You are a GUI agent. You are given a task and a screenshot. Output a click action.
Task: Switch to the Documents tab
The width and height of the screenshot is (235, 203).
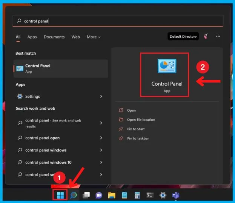click(x=54, y=37)
